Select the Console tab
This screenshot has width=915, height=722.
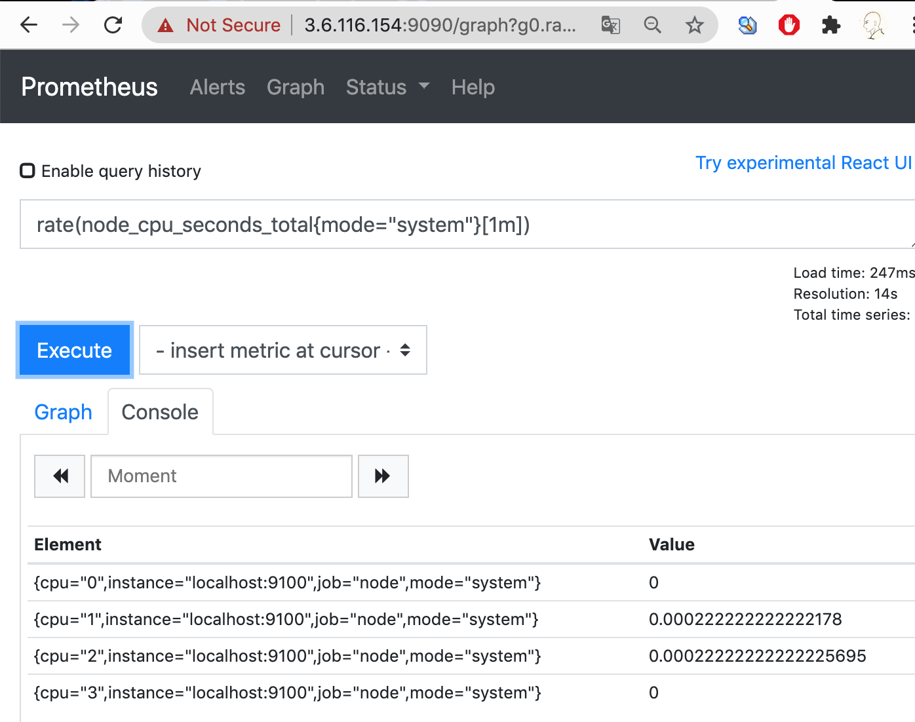click(160, 411)
